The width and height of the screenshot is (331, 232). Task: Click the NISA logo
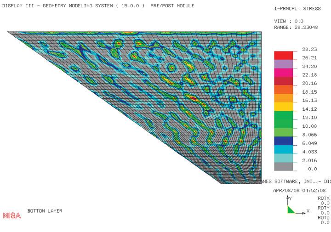[12, 215]
